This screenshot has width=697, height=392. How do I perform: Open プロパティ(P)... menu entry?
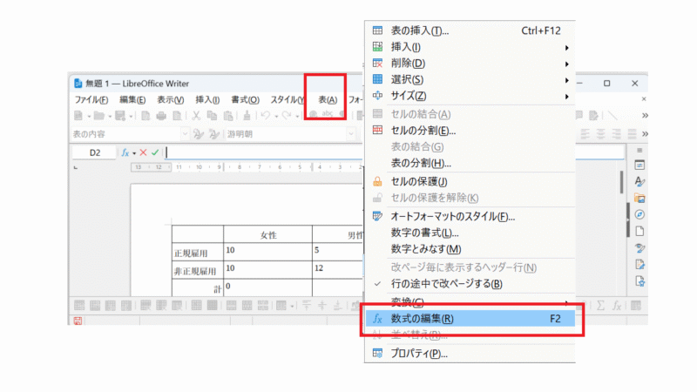point(470,354)
